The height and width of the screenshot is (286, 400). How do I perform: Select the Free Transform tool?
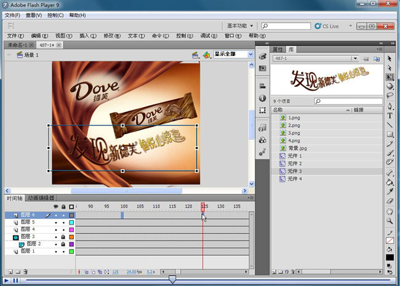[390, 77]
